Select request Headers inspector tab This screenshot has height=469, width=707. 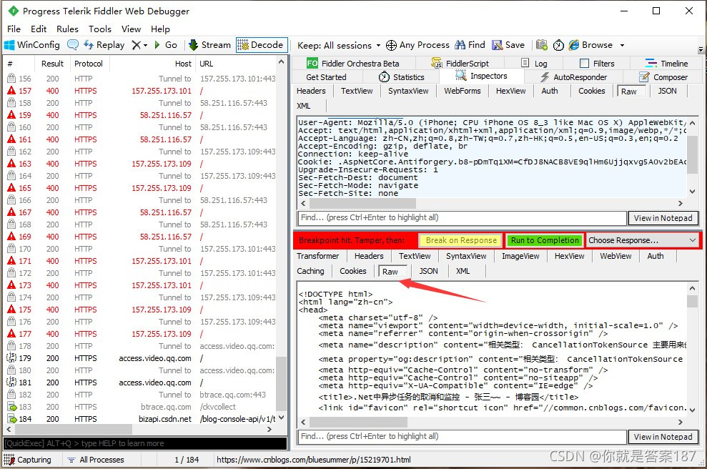[x=311, y=91]
